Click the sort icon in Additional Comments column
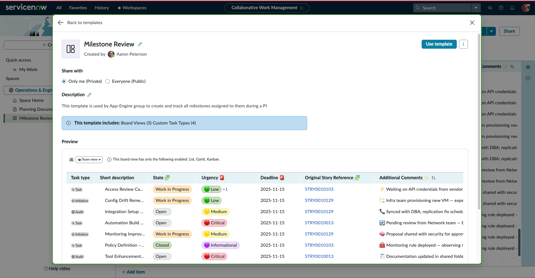The height and width of the screenshot is (278, 535). pyautogui.click(x=433, y=178)
